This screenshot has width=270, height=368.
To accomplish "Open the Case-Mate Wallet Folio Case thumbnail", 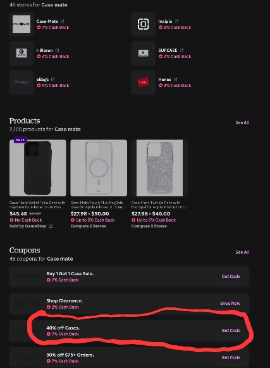I will (38, 168).
